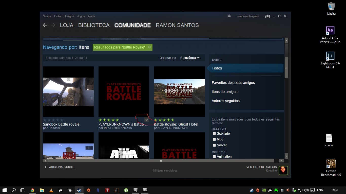The width and height of the screenshot is (346, 194).
Task: Open the Action Center notifications icon
Action: tap(313, 190)
